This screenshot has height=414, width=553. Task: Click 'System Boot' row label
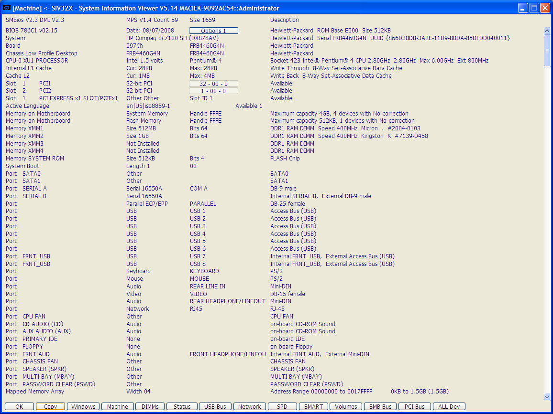(x=22, y=166)
